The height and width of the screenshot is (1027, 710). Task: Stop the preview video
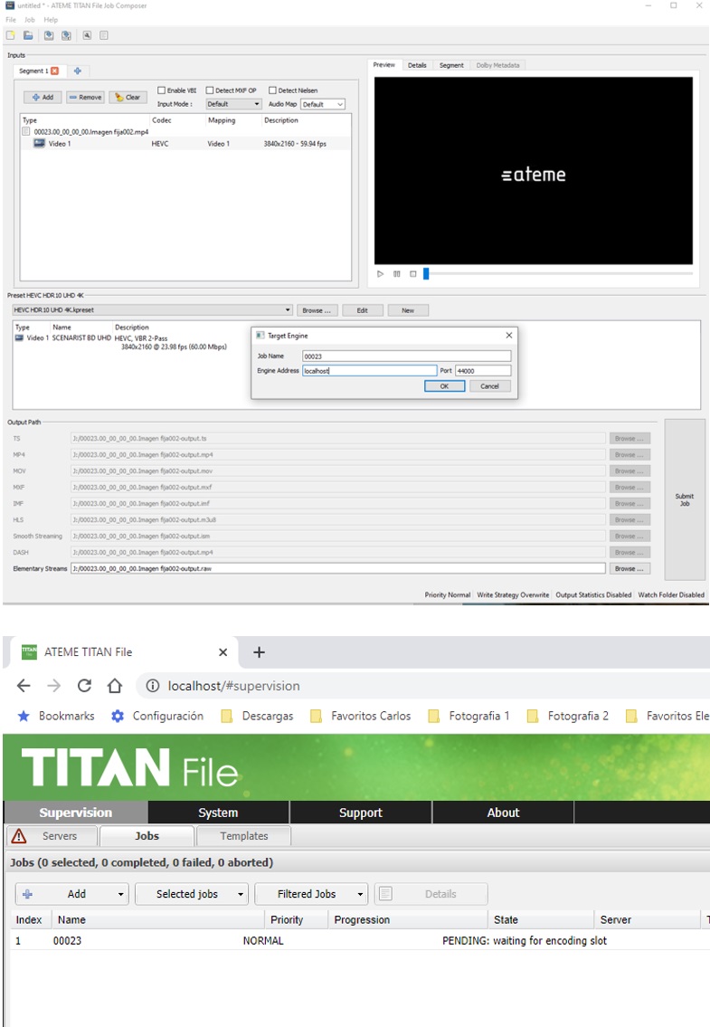click(412, 274)
